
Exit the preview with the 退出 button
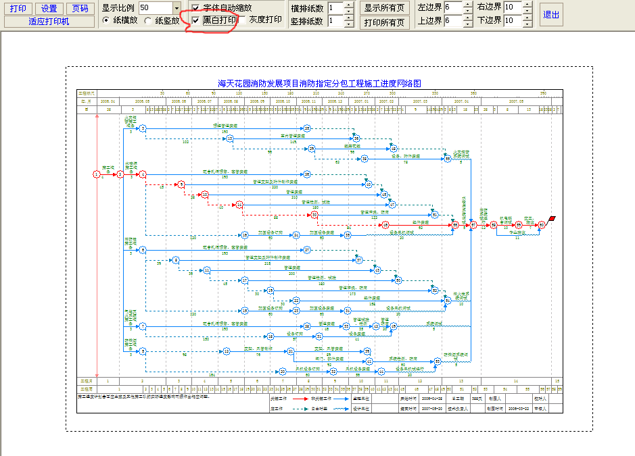[x=550, y=15]
